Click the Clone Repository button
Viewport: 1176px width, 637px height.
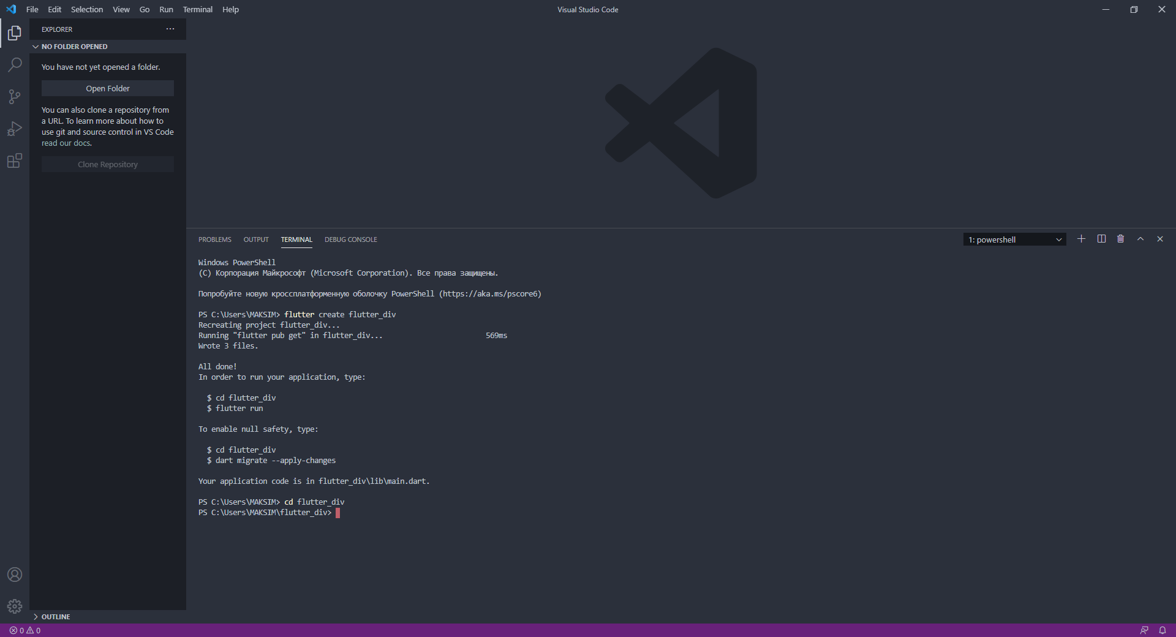click(x=108, y=164)
